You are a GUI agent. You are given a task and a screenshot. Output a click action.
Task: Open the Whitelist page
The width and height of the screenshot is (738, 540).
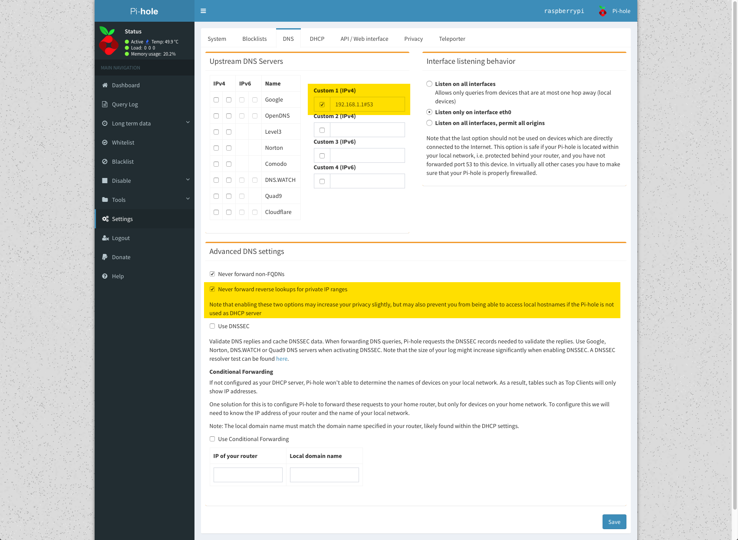coord(145,142)
